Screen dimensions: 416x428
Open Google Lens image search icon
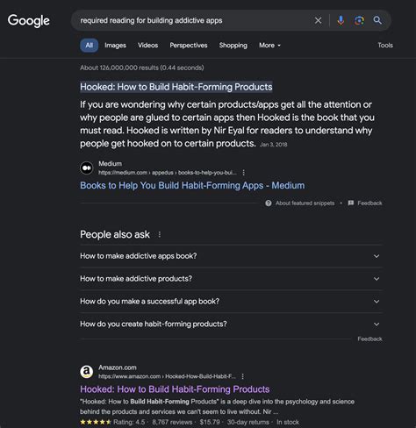point(359,20)
